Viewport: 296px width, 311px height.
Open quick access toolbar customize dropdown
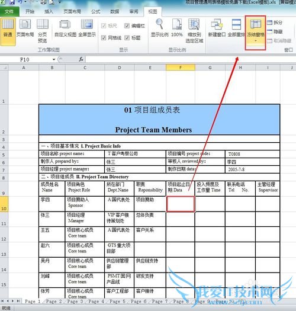tap(59, 2)
